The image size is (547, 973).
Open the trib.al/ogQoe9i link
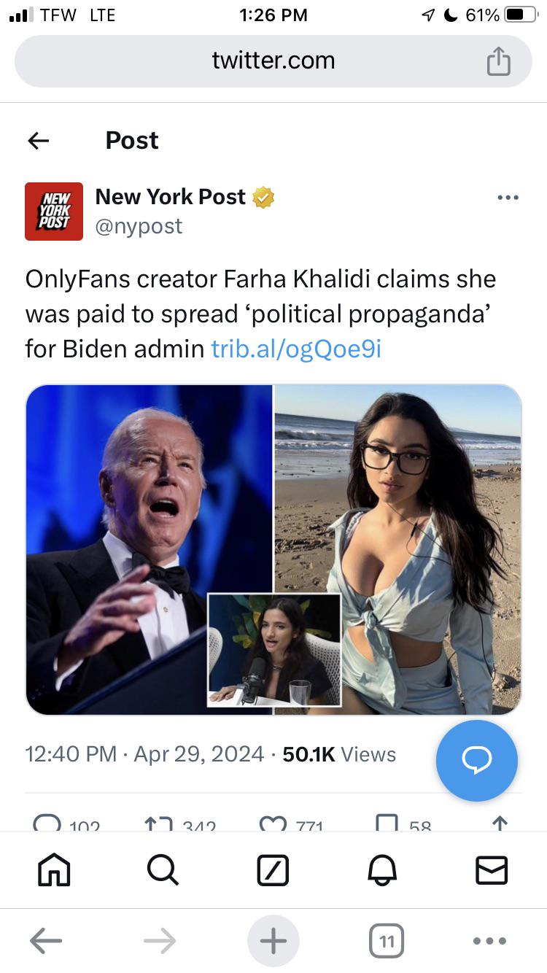(x=296, y=349)
